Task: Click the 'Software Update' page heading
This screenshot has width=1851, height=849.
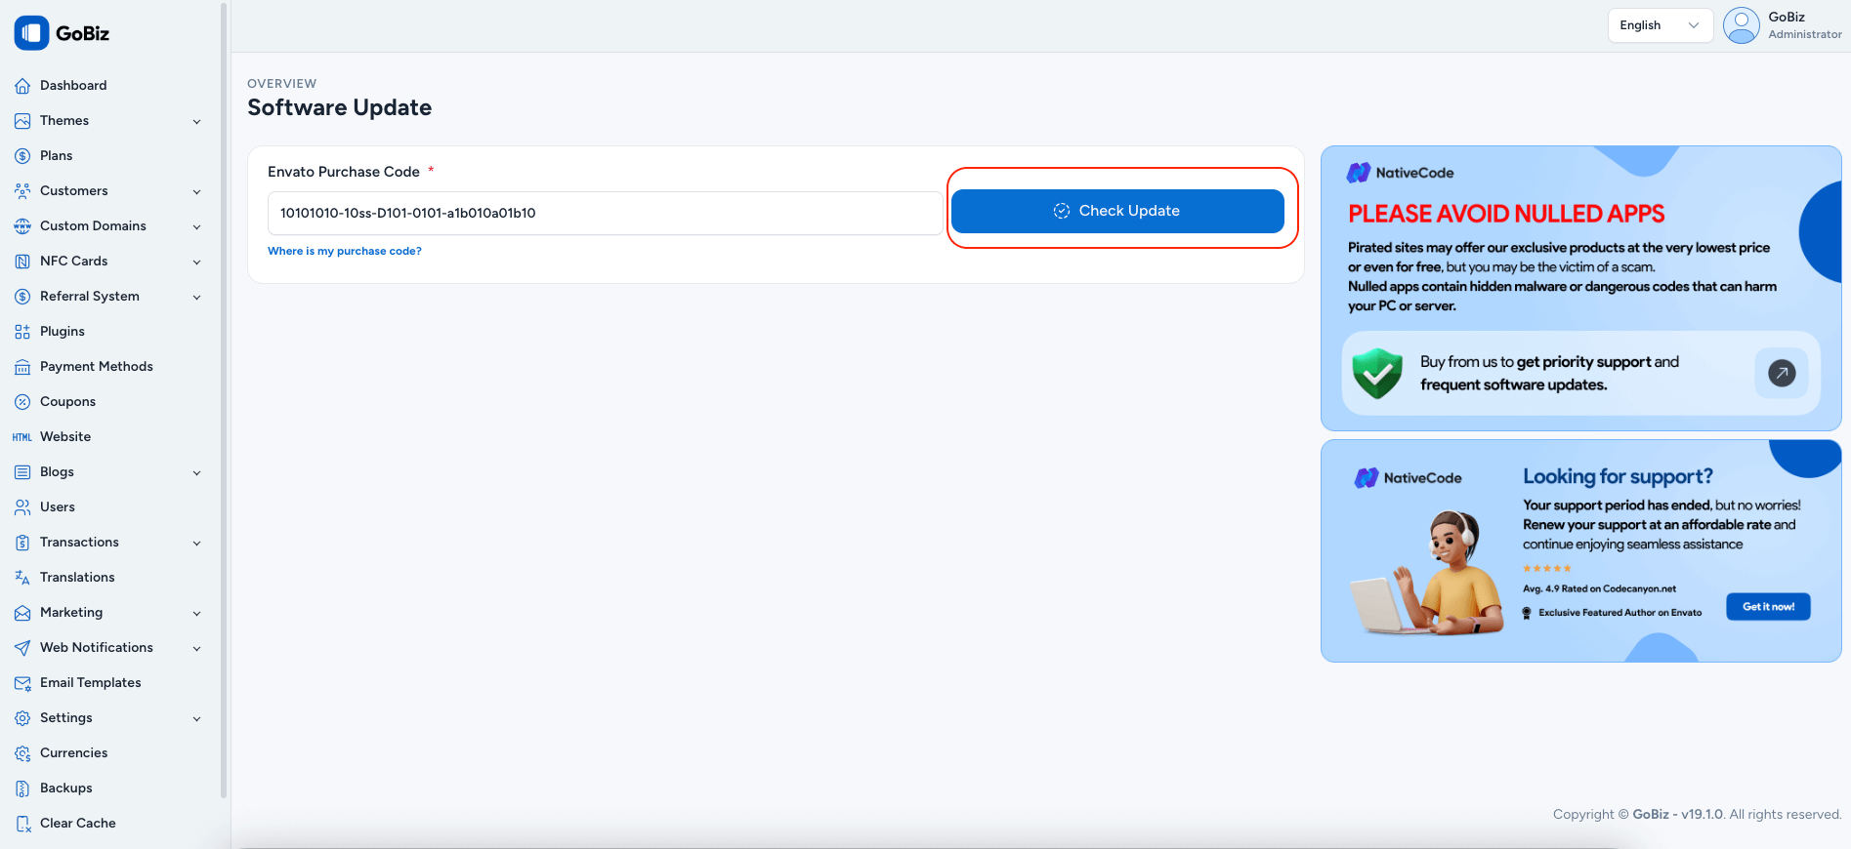Action: pos(339,107)
